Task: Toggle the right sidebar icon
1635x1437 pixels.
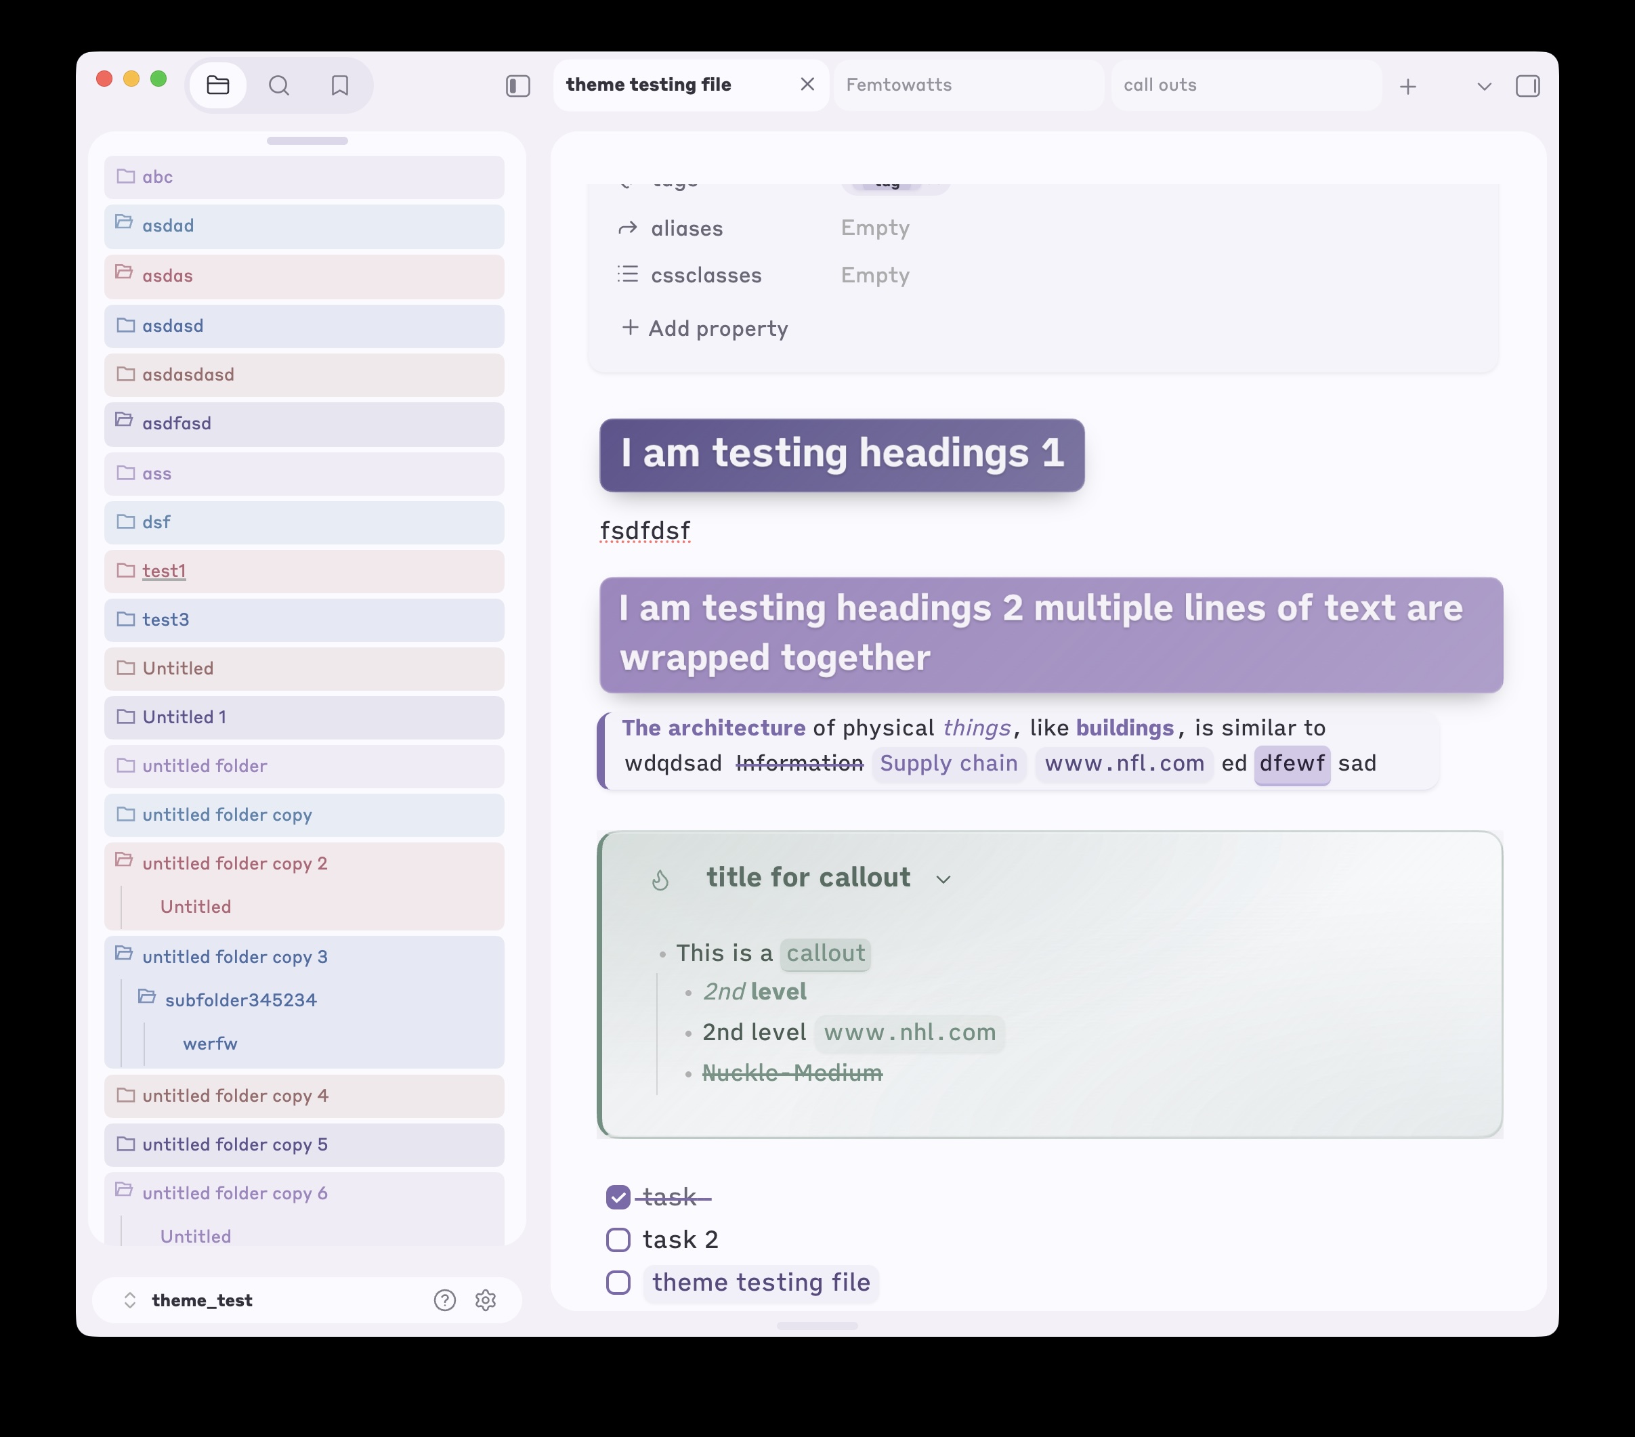Action: pyautogui.click(x=1527, y=85)
